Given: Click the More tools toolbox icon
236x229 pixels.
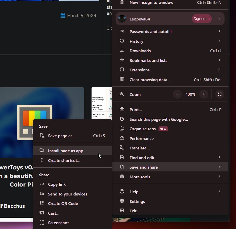Looking at the screenshot, I should (122, 177).
